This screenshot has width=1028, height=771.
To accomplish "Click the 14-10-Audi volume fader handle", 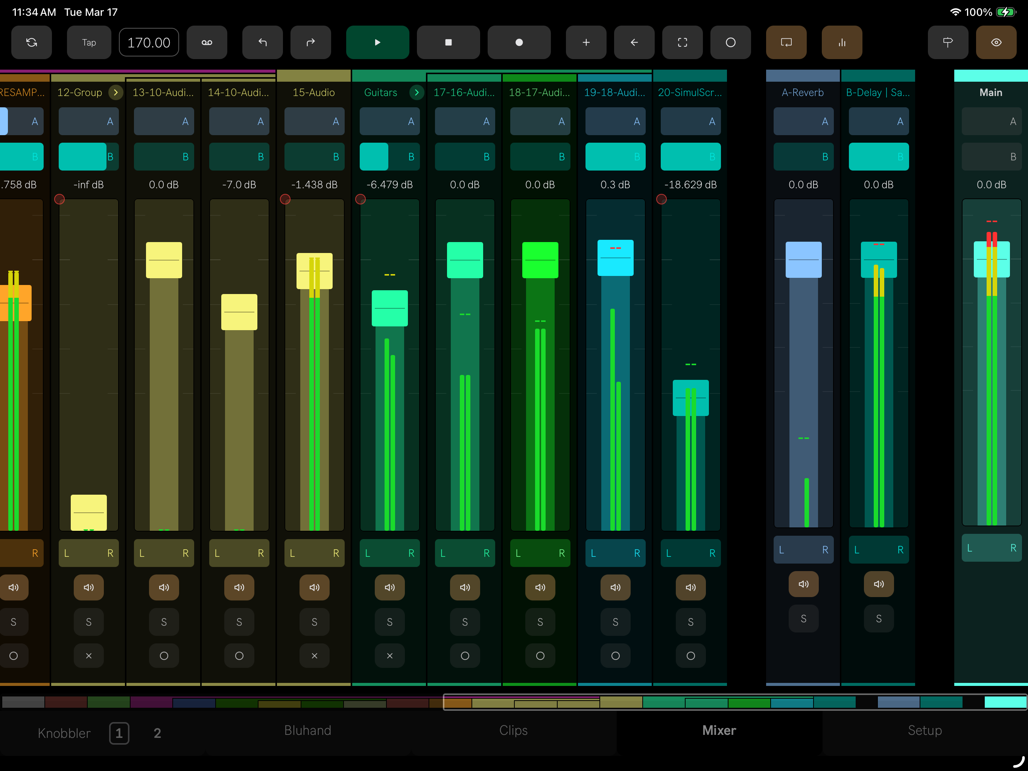I will click(239, 312).
